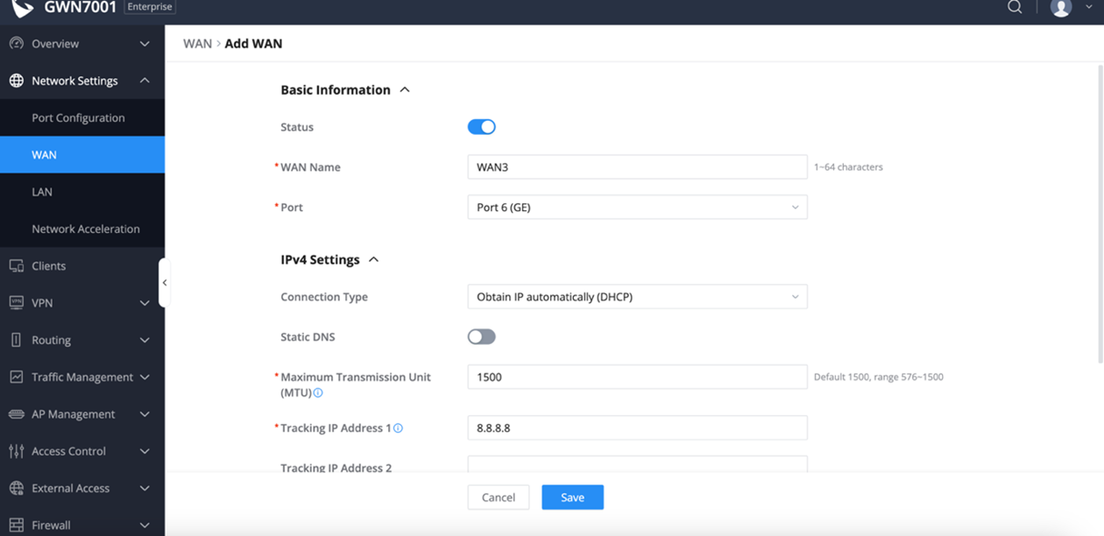This screenshot has width=1104, height=536.
Task: Open the Connection Type dropdown
Action: point(637,297)
